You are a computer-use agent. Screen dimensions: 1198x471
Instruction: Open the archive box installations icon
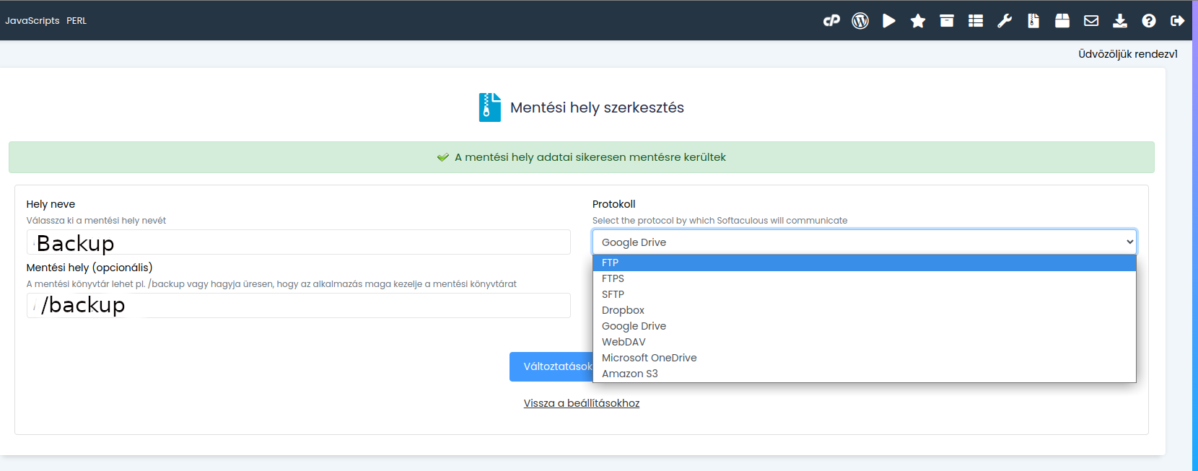pyautogui.click(x=947, y=21)
